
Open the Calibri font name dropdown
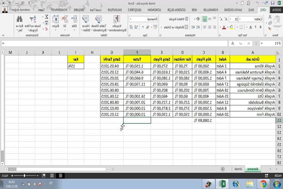click(240, 19)
